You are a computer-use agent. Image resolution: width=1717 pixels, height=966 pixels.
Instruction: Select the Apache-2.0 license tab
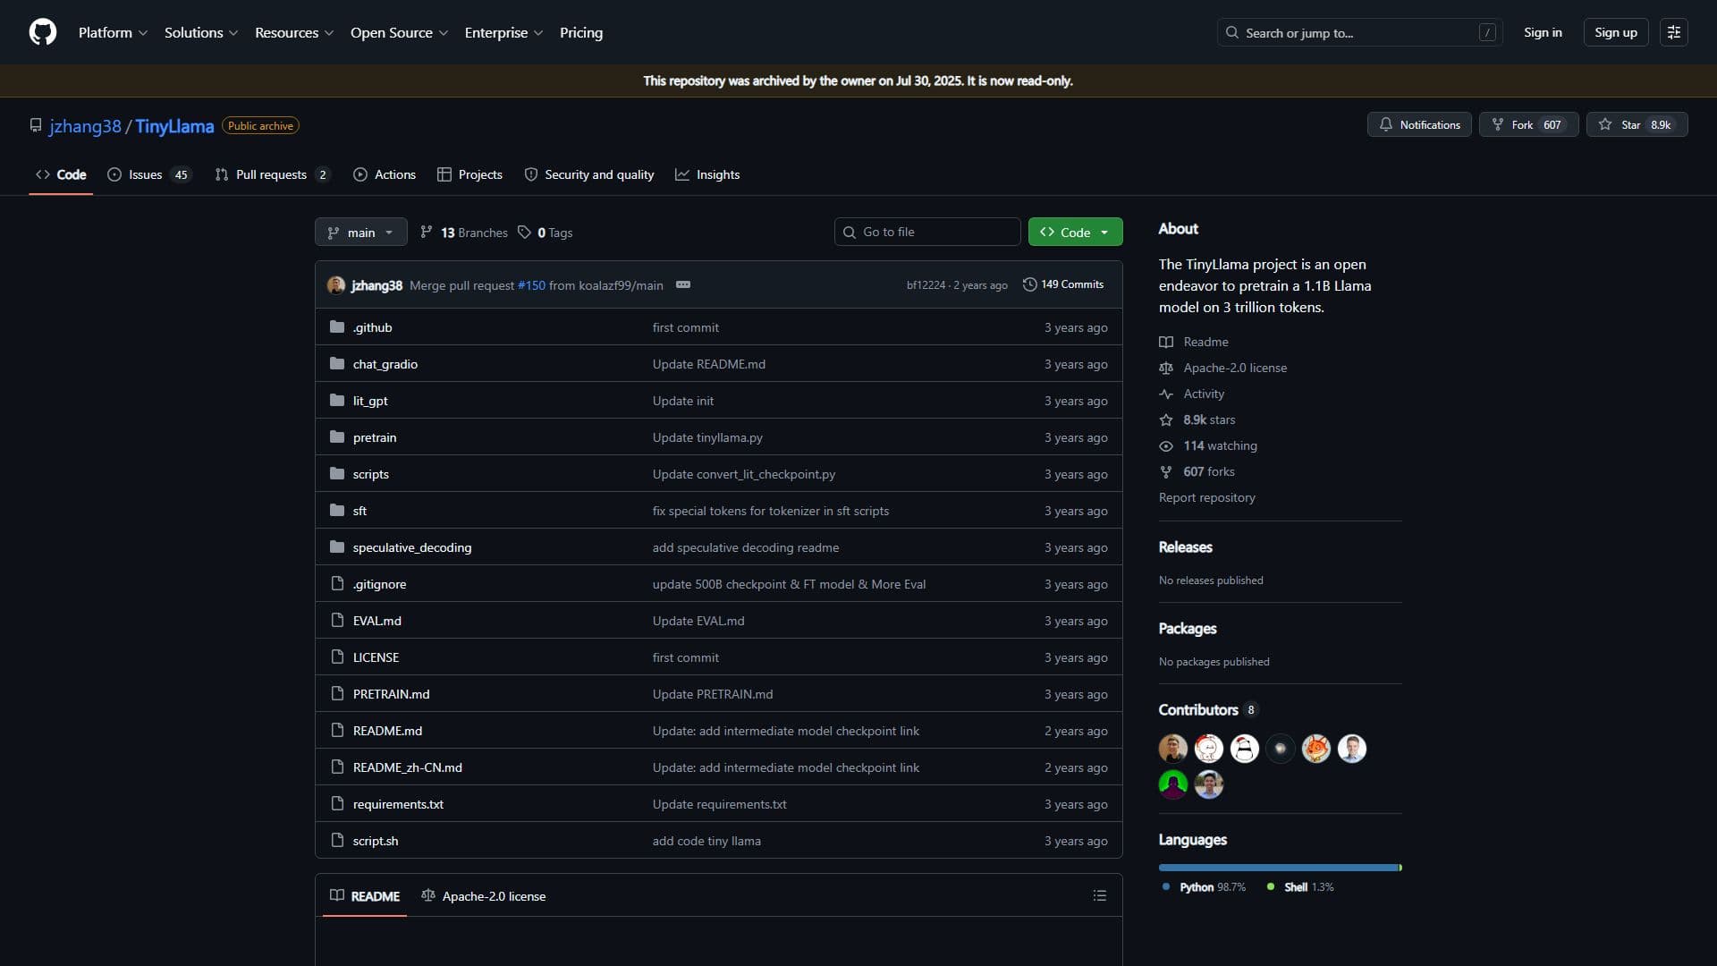[483, 895]
